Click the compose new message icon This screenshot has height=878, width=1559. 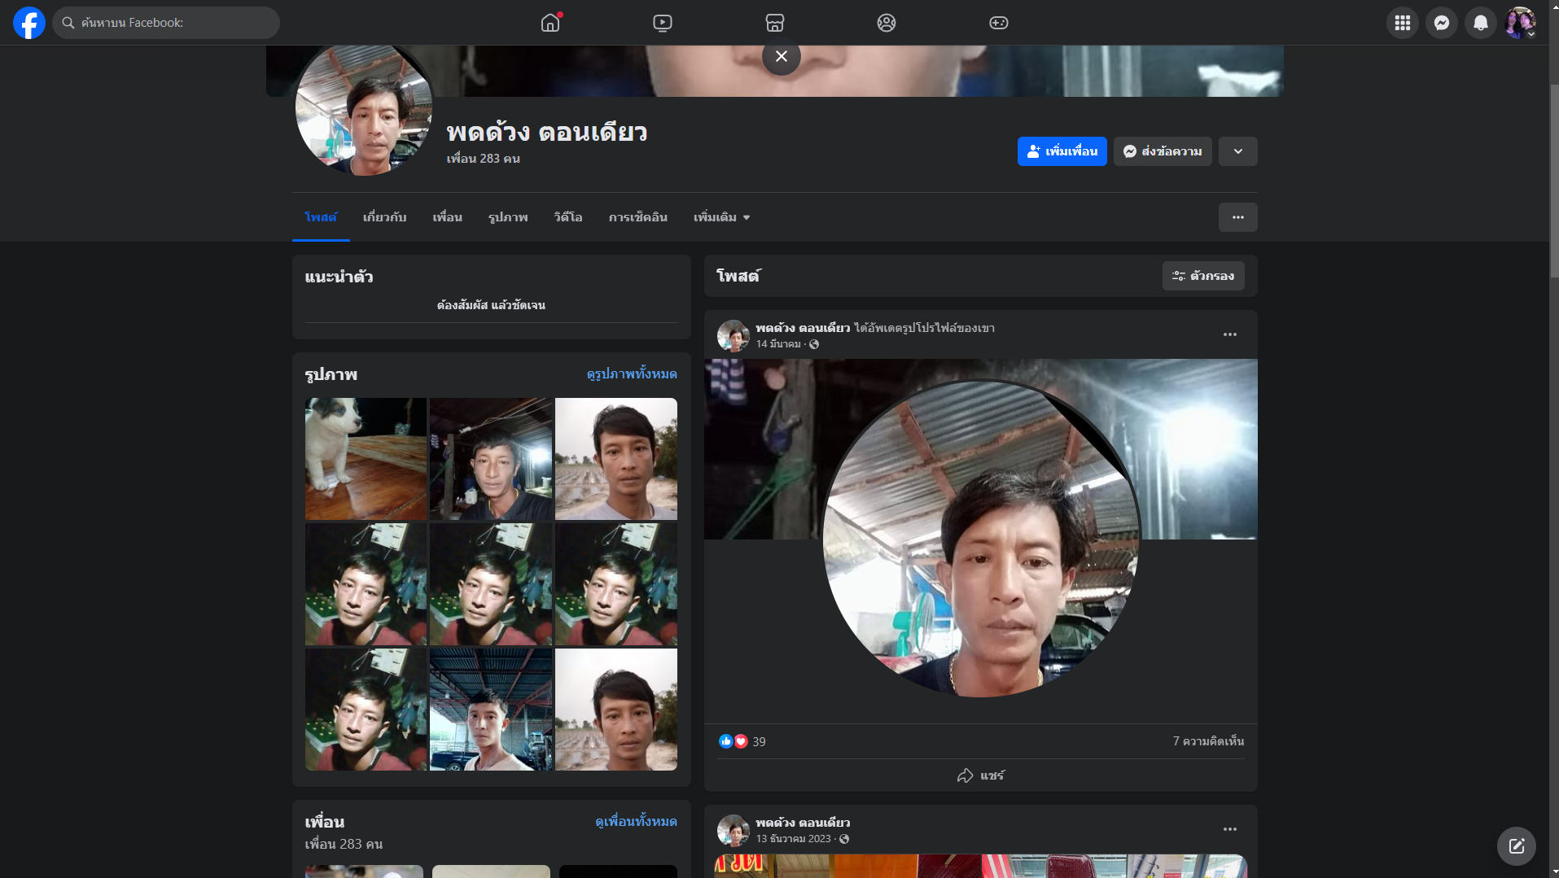point(1517,846)
